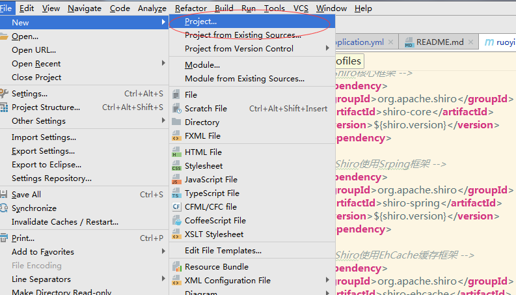Screen dimensions: 516x295
Task: Open the File menu
Action: (6, 8)
